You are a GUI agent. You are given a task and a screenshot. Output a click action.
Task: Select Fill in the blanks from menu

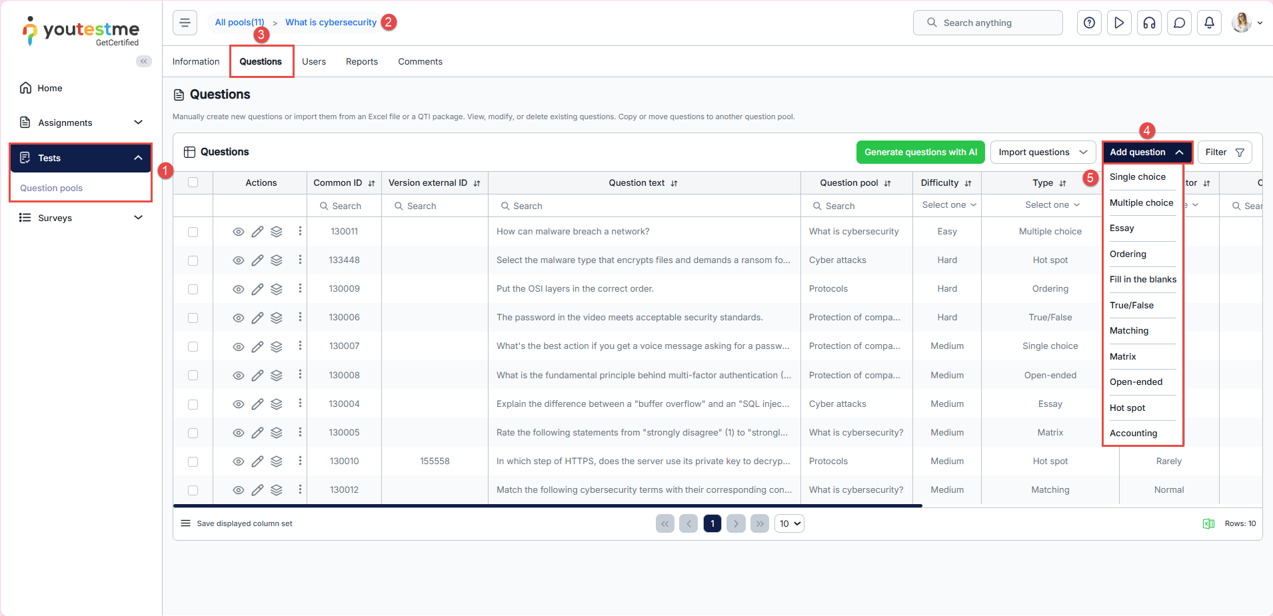pyautogui.click(x=1142, y=280)
